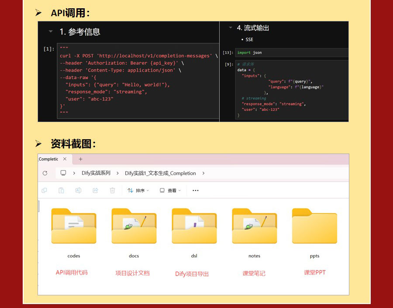393x308 pixels.
Task: Click the paste icon in toolbar
Action: point(61,191)
